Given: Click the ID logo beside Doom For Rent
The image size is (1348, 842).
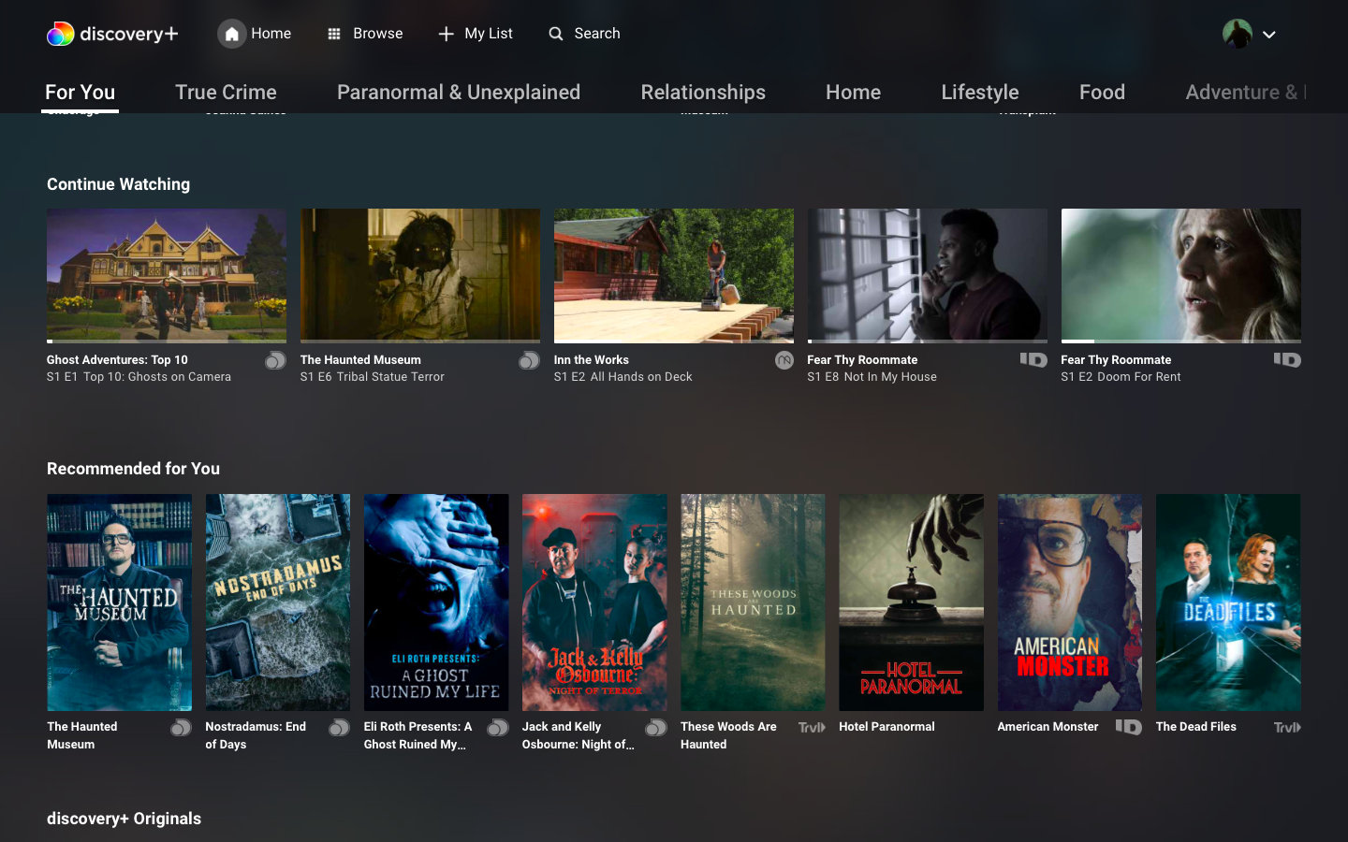Looking at the screenshot, I should point(1287,359).
